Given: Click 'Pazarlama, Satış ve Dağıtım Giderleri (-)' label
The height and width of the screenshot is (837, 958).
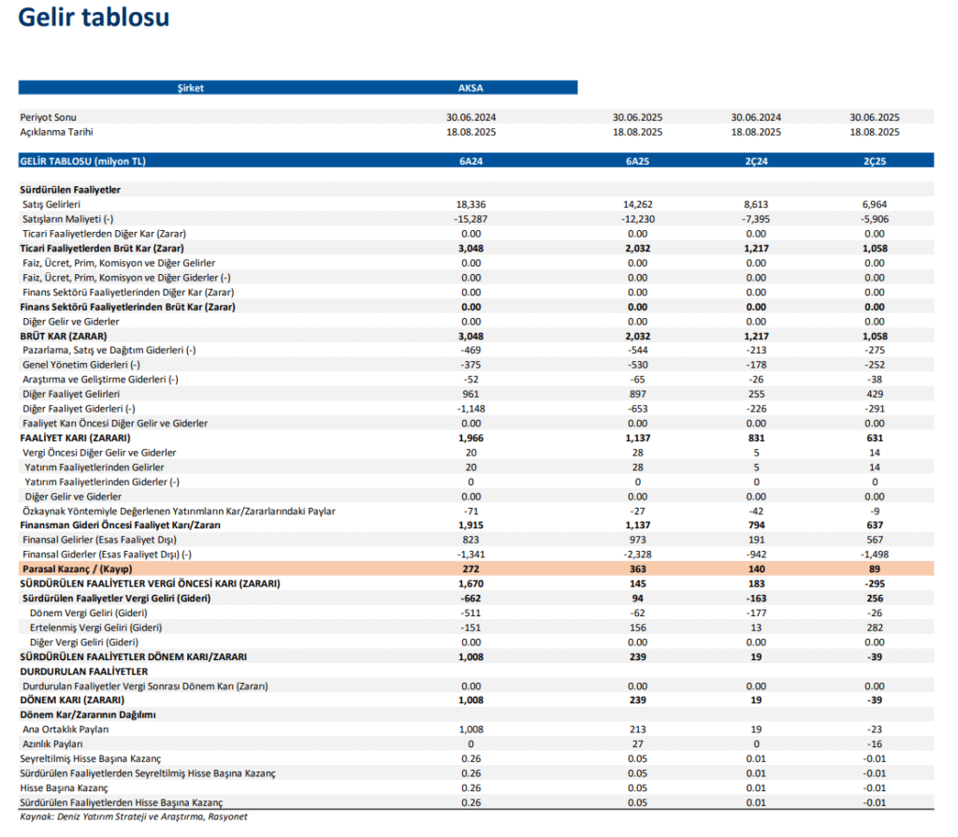Looking at the screenshot, I should click(x=109, y=350).
